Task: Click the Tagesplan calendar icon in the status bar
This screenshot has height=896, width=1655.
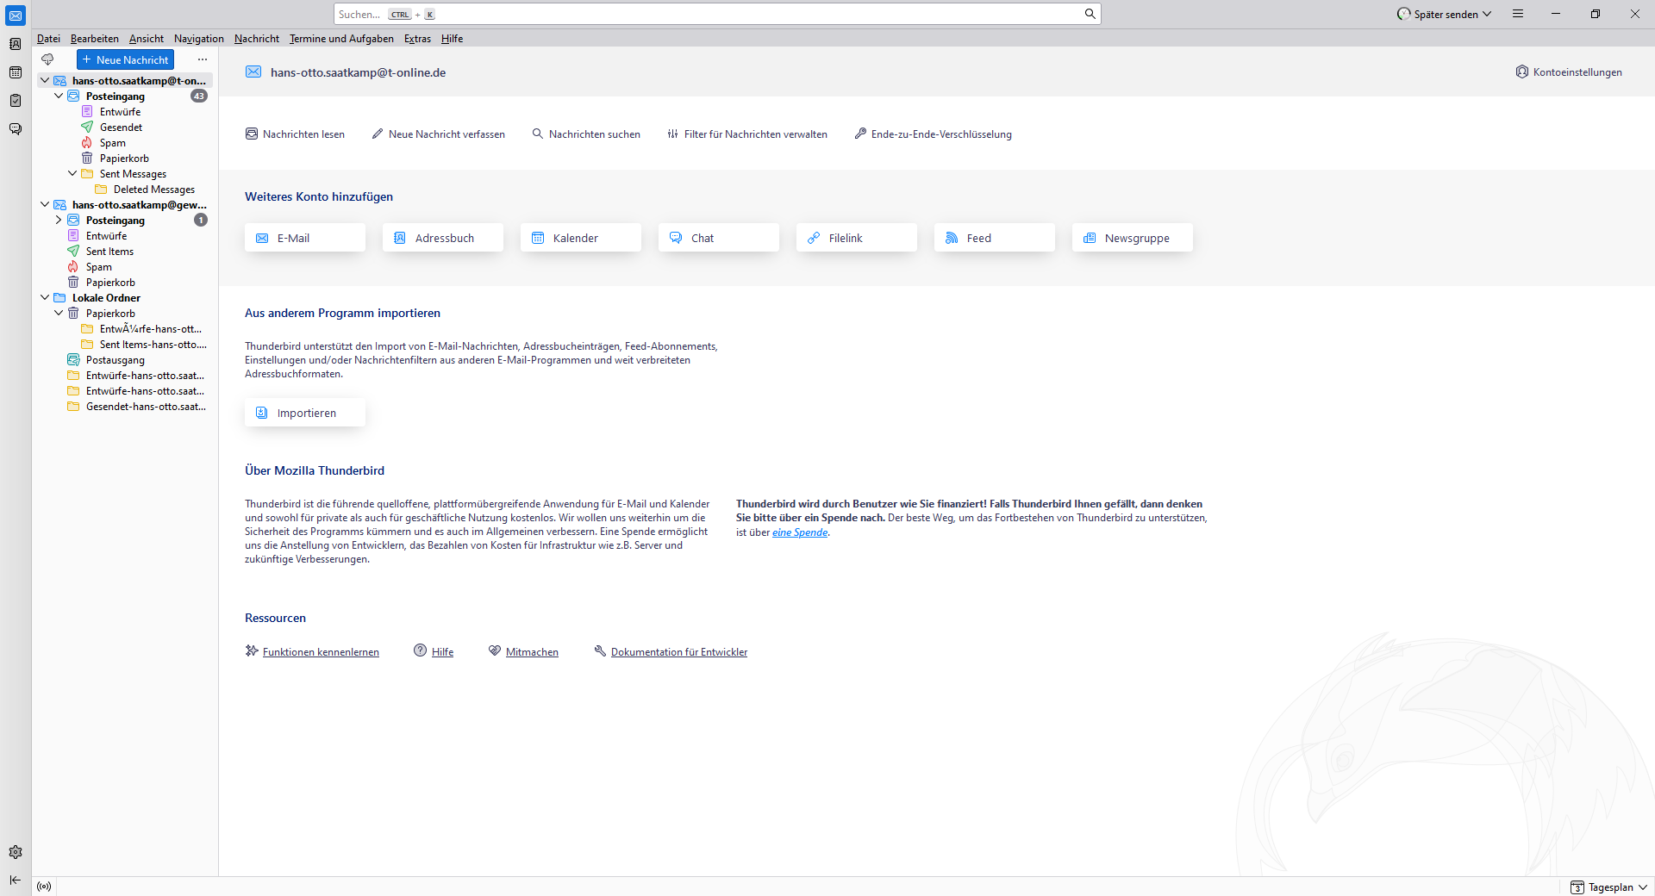Action: click(1577, 887)
